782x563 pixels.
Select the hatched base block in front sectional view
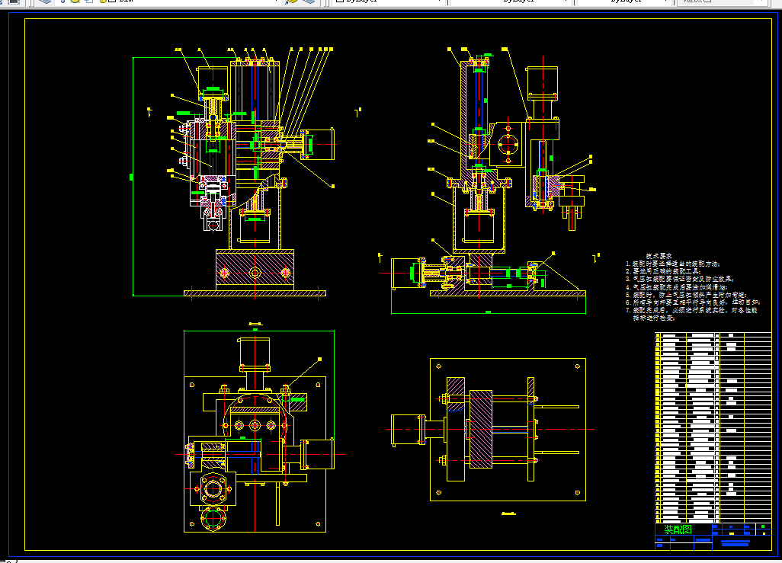tap(255, 269)
